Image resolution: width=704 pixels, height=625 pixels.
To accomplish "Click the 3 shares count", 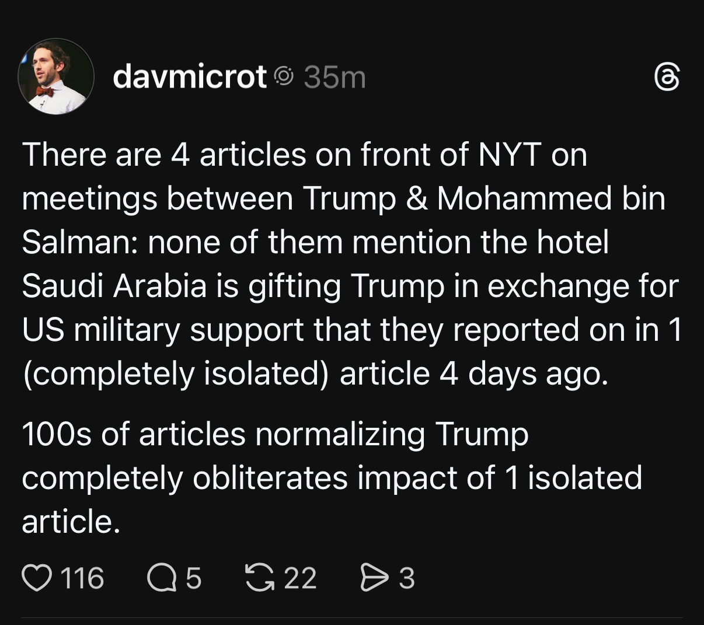I will point(407,578).
